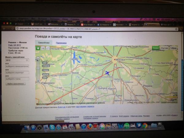Screen dimensions: 184x138
Task: Select the Самолётики tab
Action: pos(44,43)
